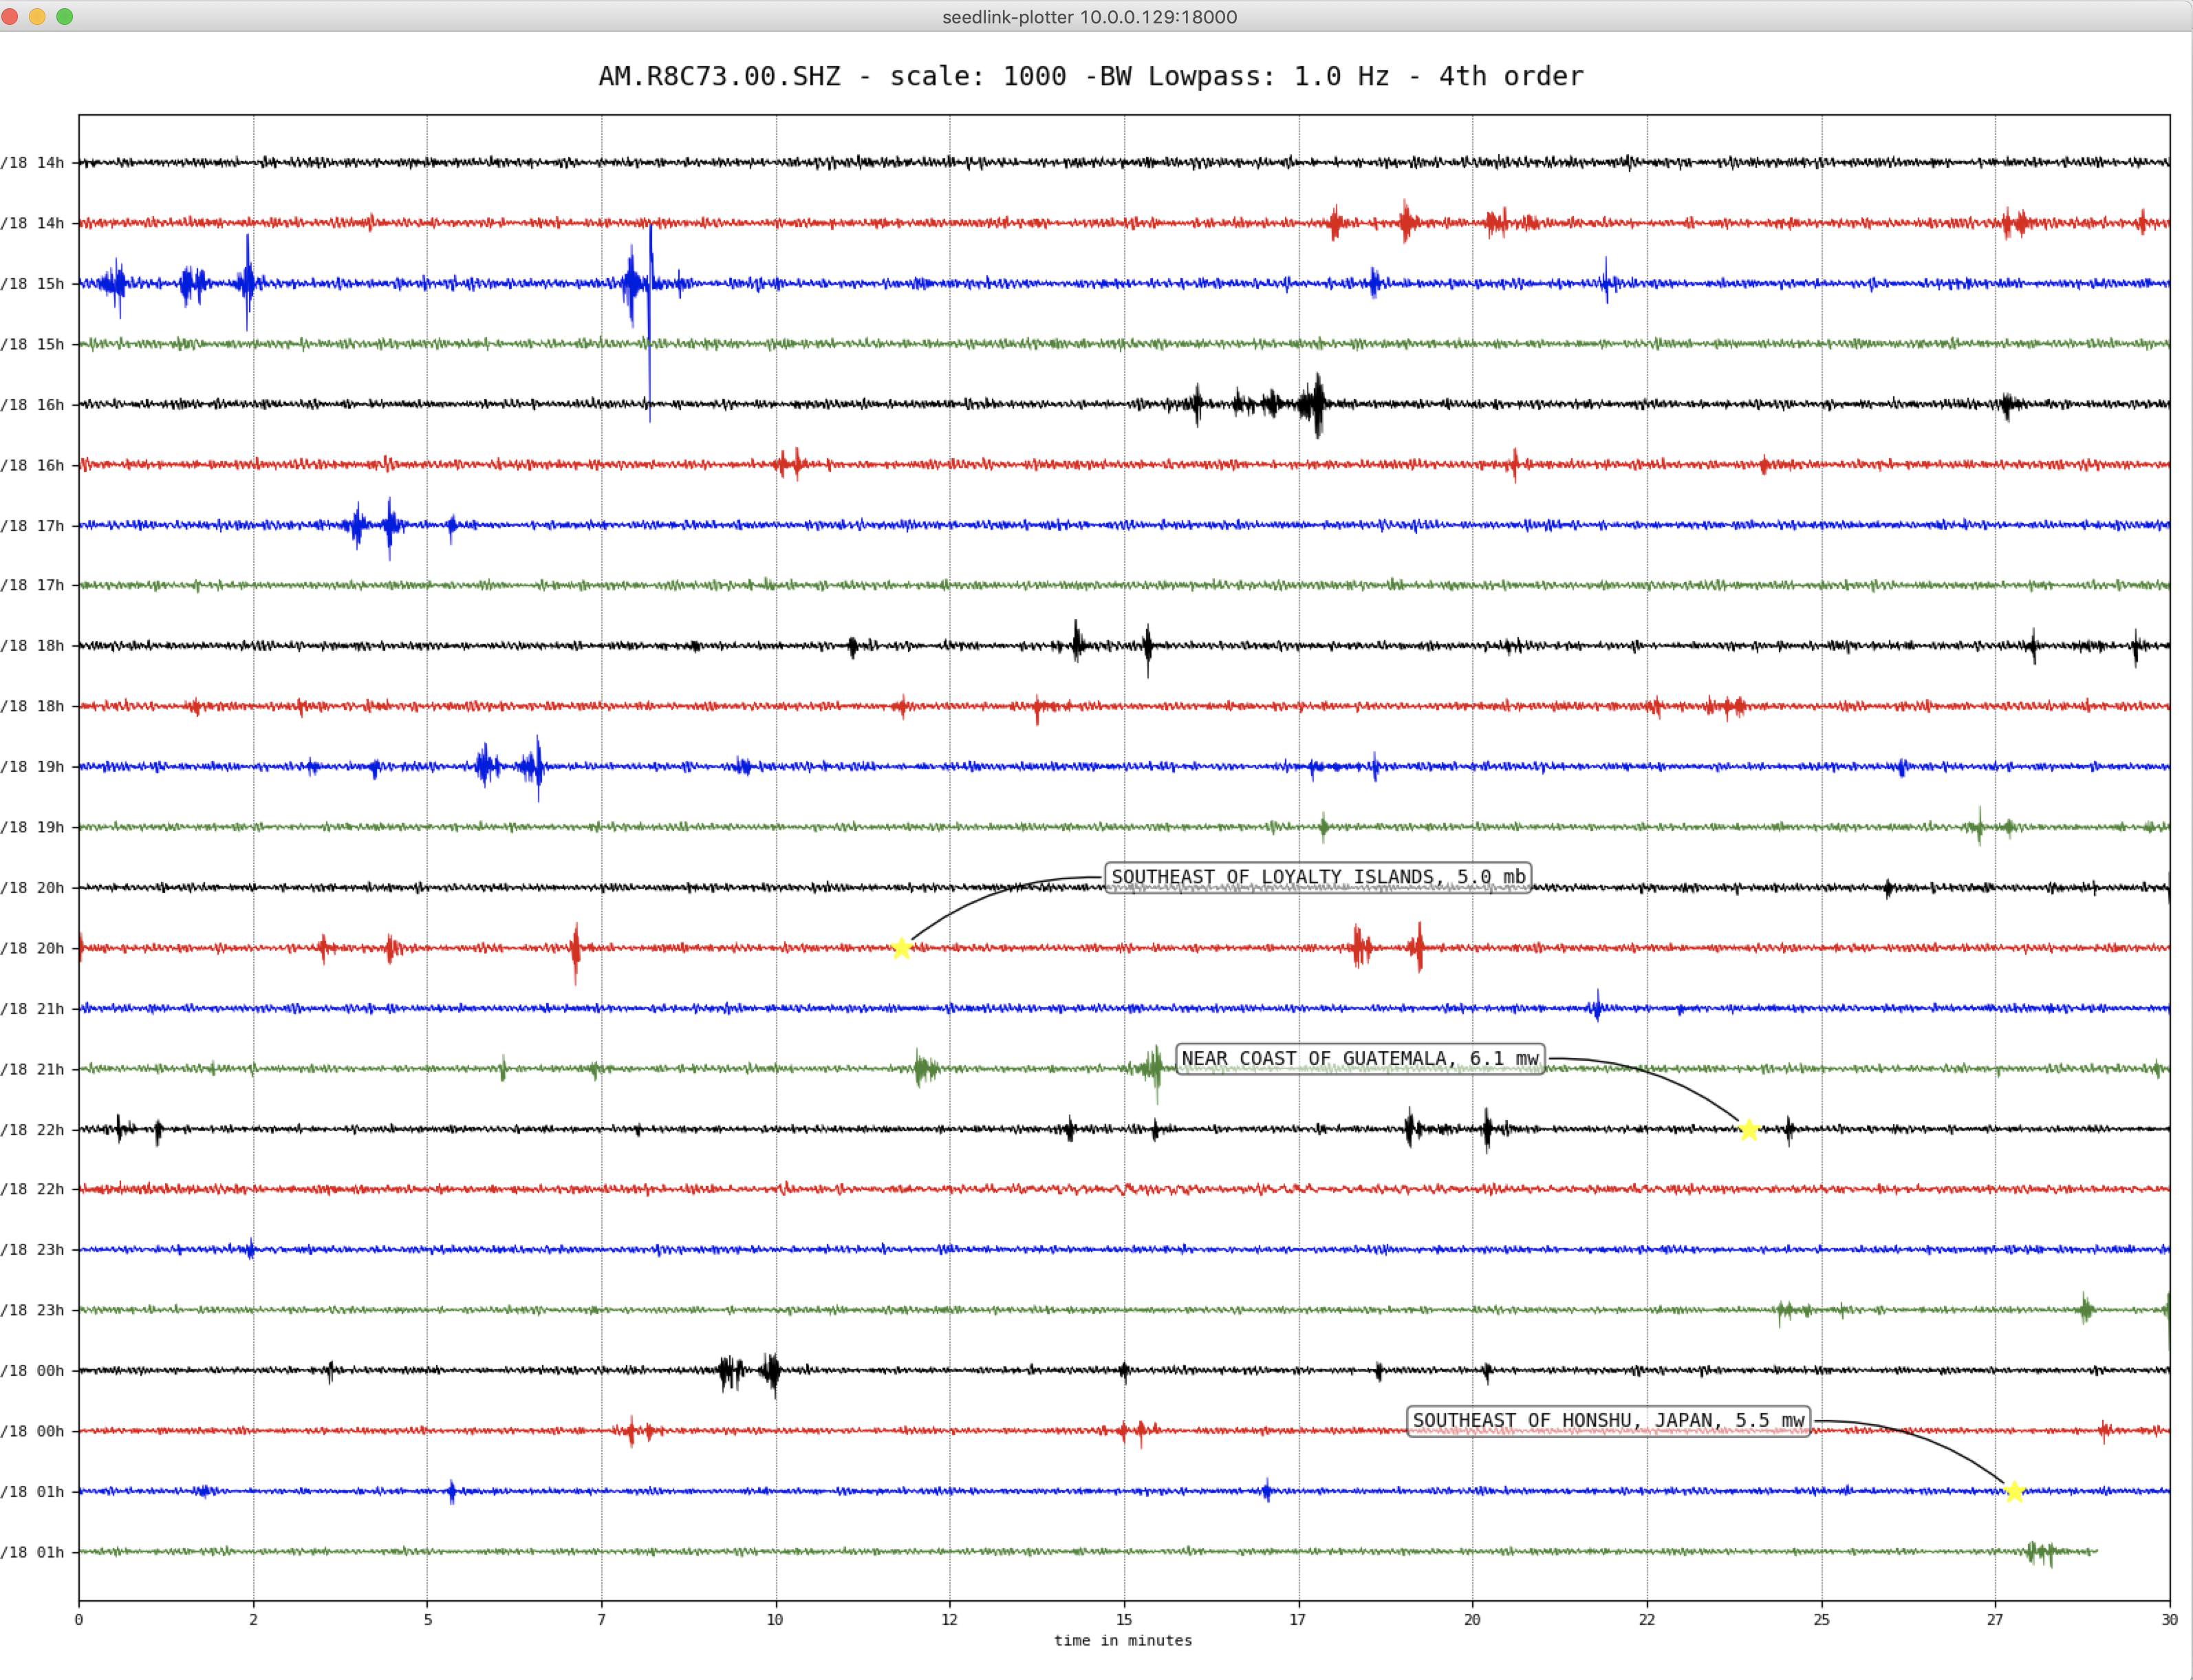Minimize the seedlink-plotter window with yellow button
Screen dimensions: 2193x1680
point(37,16)
